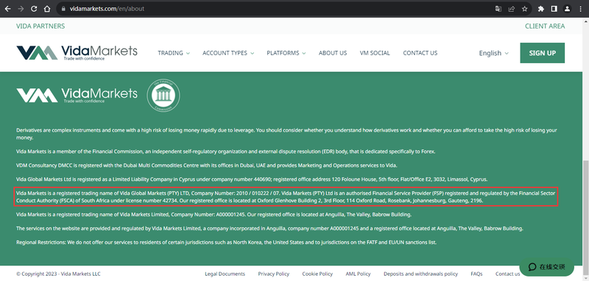
Task: Bookmark this page with star
Action: 524,9
